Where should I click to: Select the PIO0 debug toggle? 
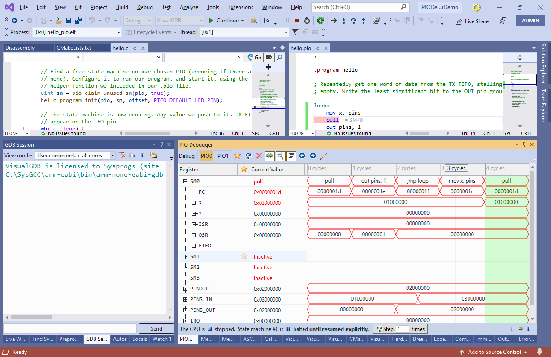tap(207, 156)
